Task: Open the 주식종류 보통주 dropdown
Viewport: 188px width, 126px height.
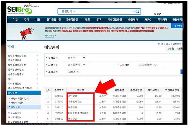Action: coord(76,58)
